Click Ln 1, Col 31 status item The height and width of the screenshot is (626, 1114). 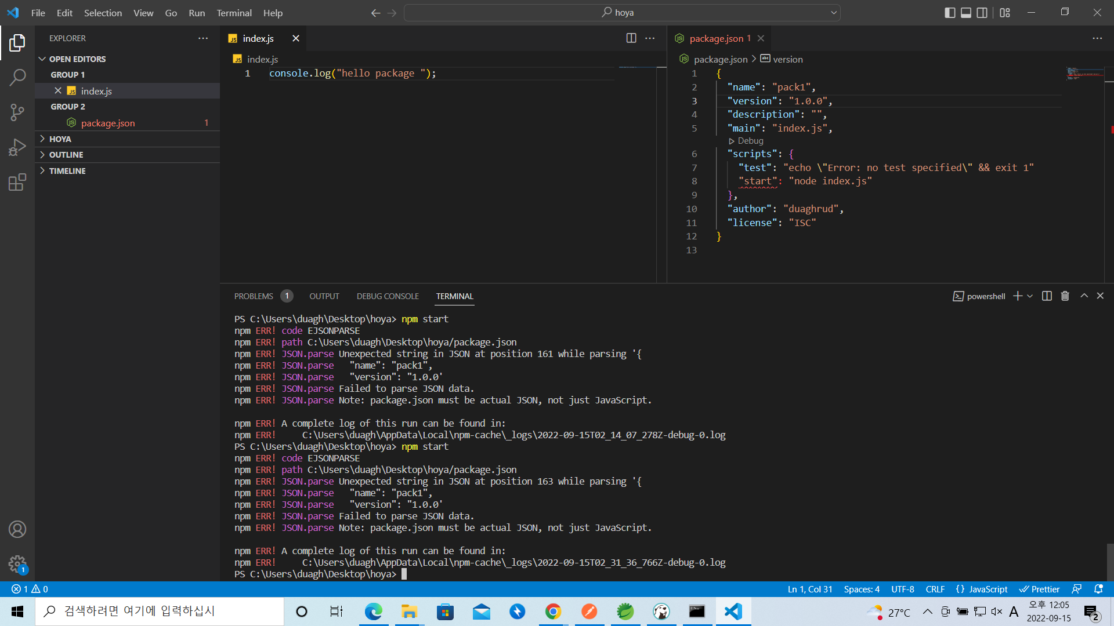[810, 589]
